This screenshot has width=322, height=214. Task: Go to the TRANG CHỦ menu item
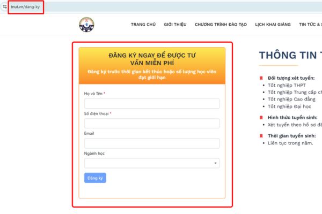(x=143, y=25)
